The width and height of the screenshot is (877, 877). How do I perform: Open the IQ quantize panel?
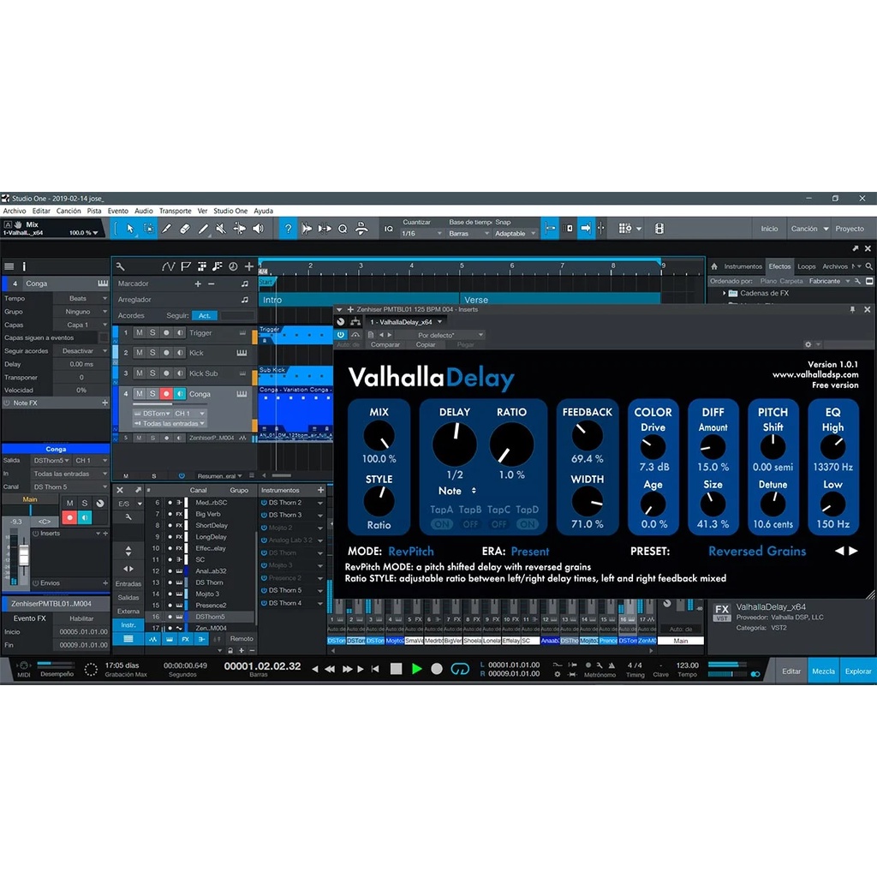[388, 229]
